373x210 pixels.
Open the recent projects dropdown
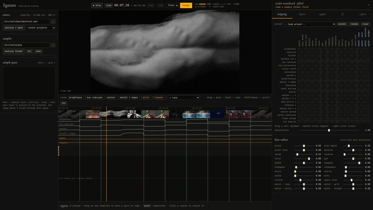[41, 28]
